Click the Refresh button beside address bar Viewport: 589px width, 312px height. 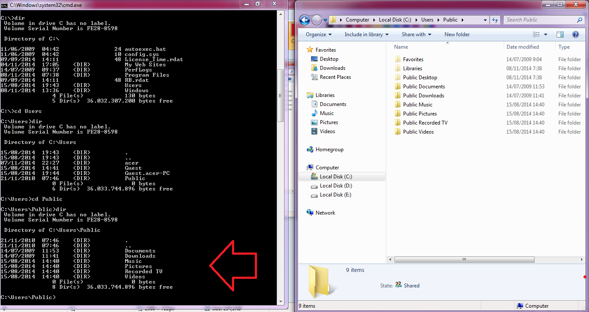tap(495, 20)
